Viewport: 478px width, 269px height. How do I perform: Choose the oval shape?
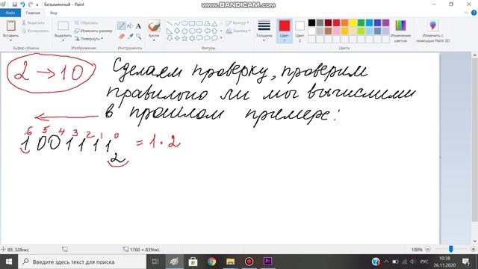tap(184, 23)
